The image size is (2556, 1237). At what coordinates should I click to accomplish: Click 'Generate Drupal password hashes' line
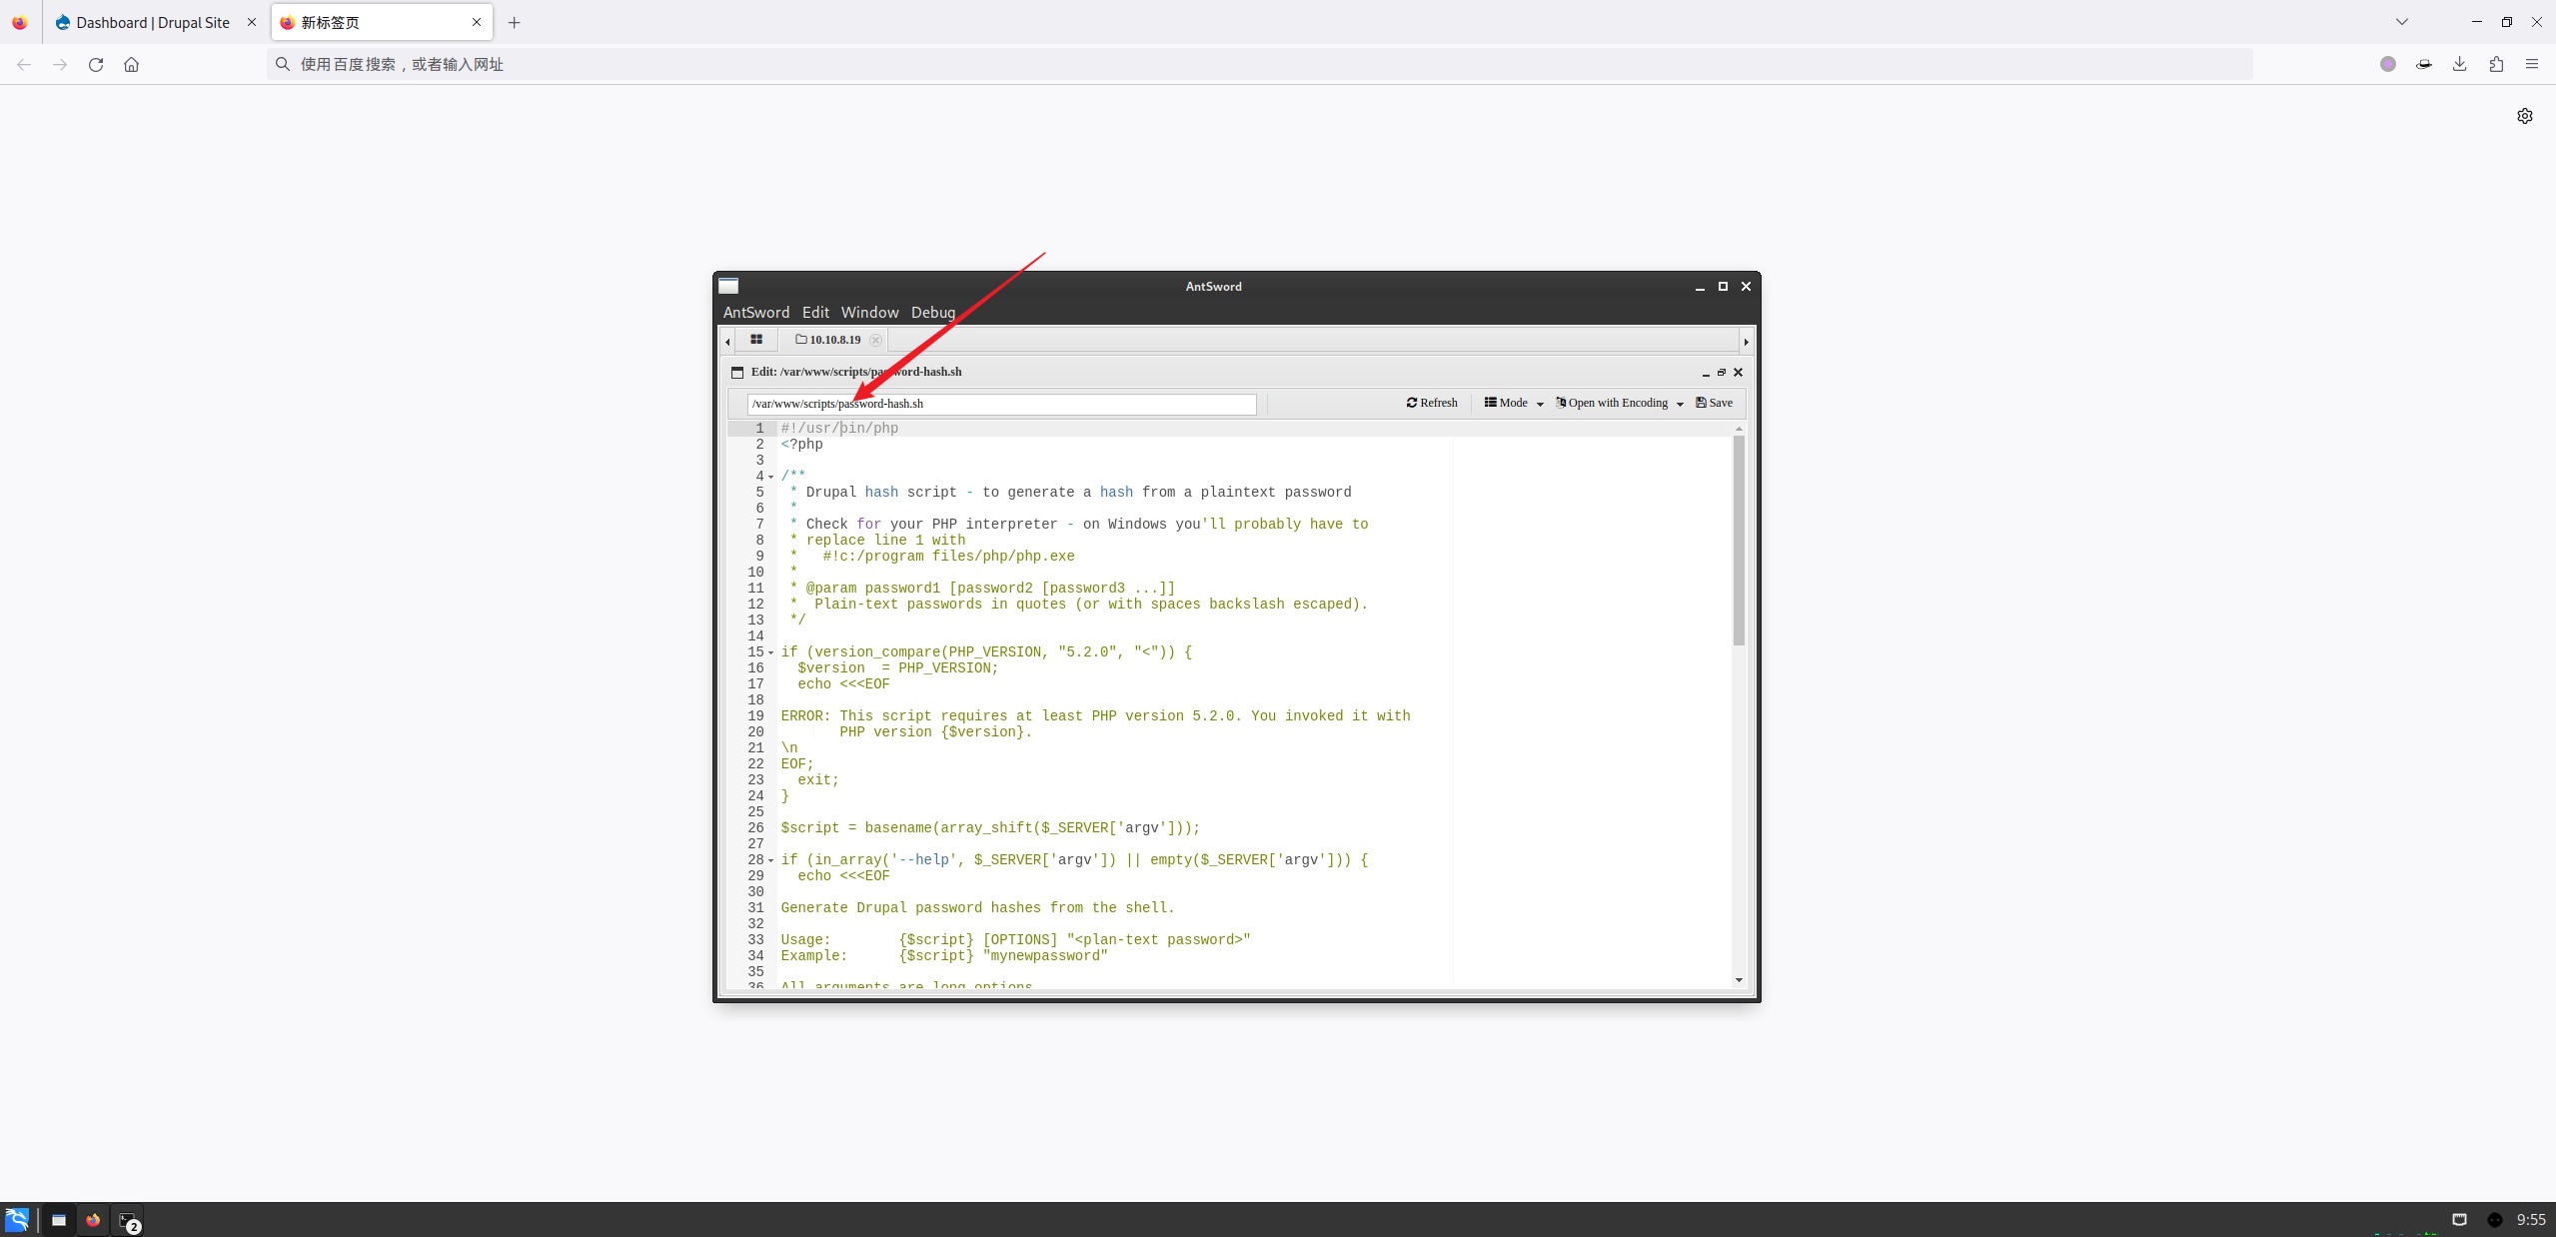pyautogui.click(x=977, y=908)
